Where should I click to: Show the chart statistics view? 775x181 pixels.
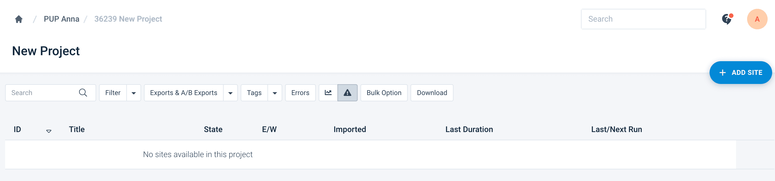coord(328,93)
